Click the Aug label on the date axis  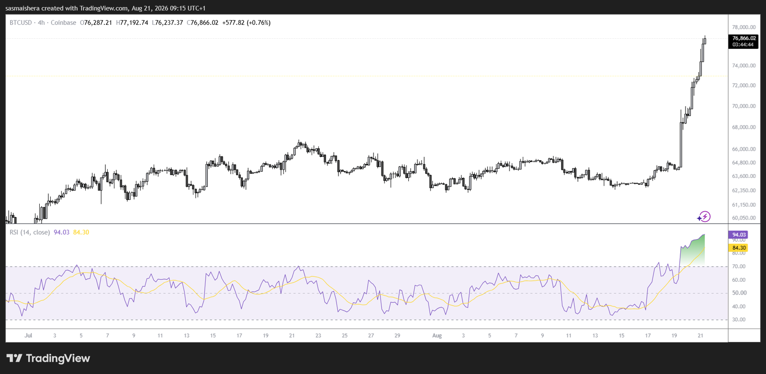(437, 336)
